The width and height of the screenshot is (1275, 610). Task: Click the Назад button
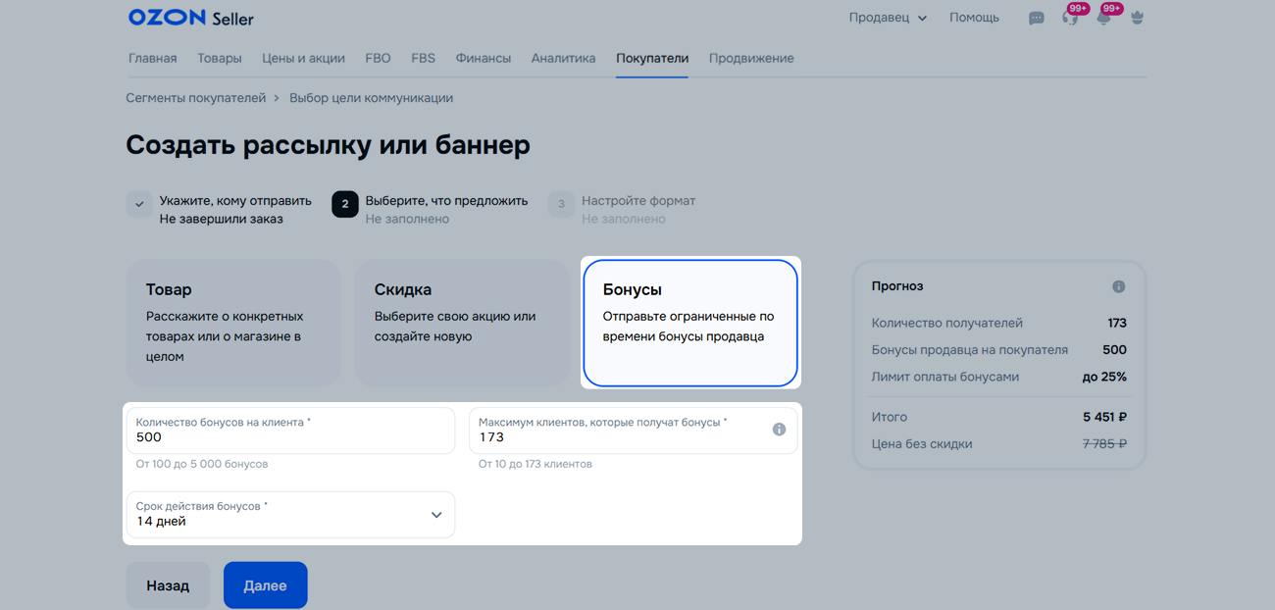tap(167, 585)
